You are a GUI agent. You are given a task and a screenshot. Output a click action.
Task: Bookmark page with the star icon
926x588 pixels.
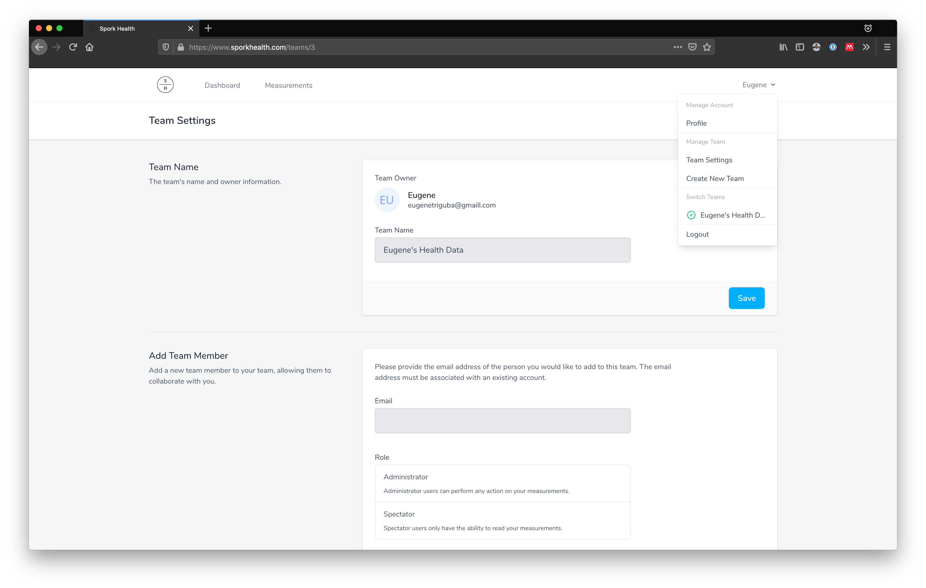click(707, 47)
